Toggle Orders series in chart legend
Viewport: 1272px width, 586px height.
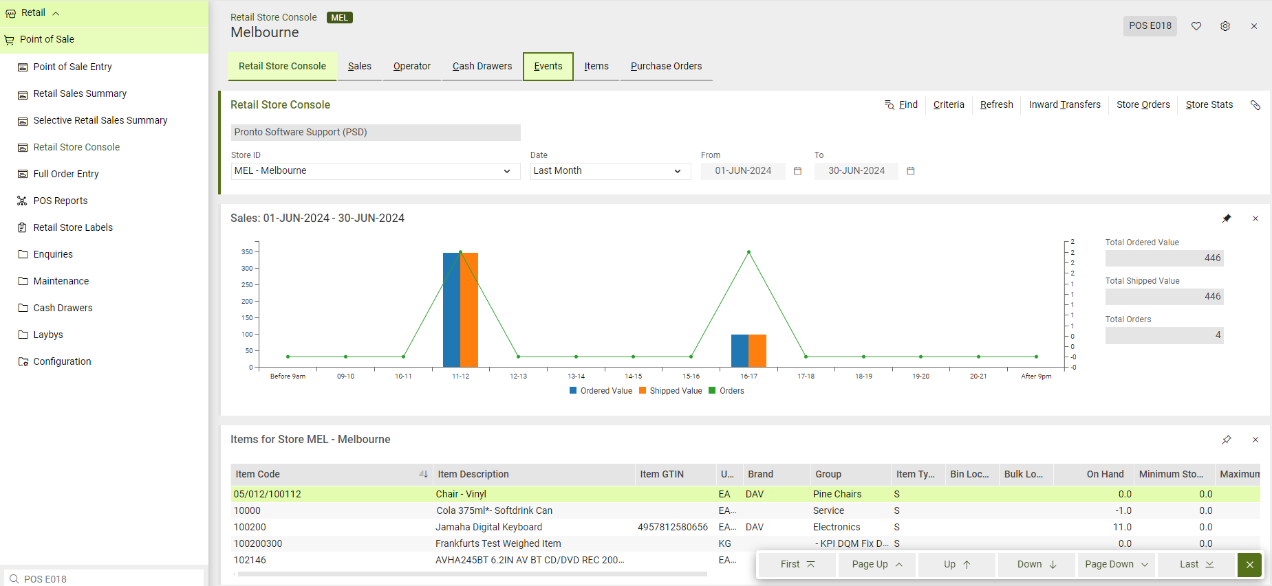pos(726,391)
